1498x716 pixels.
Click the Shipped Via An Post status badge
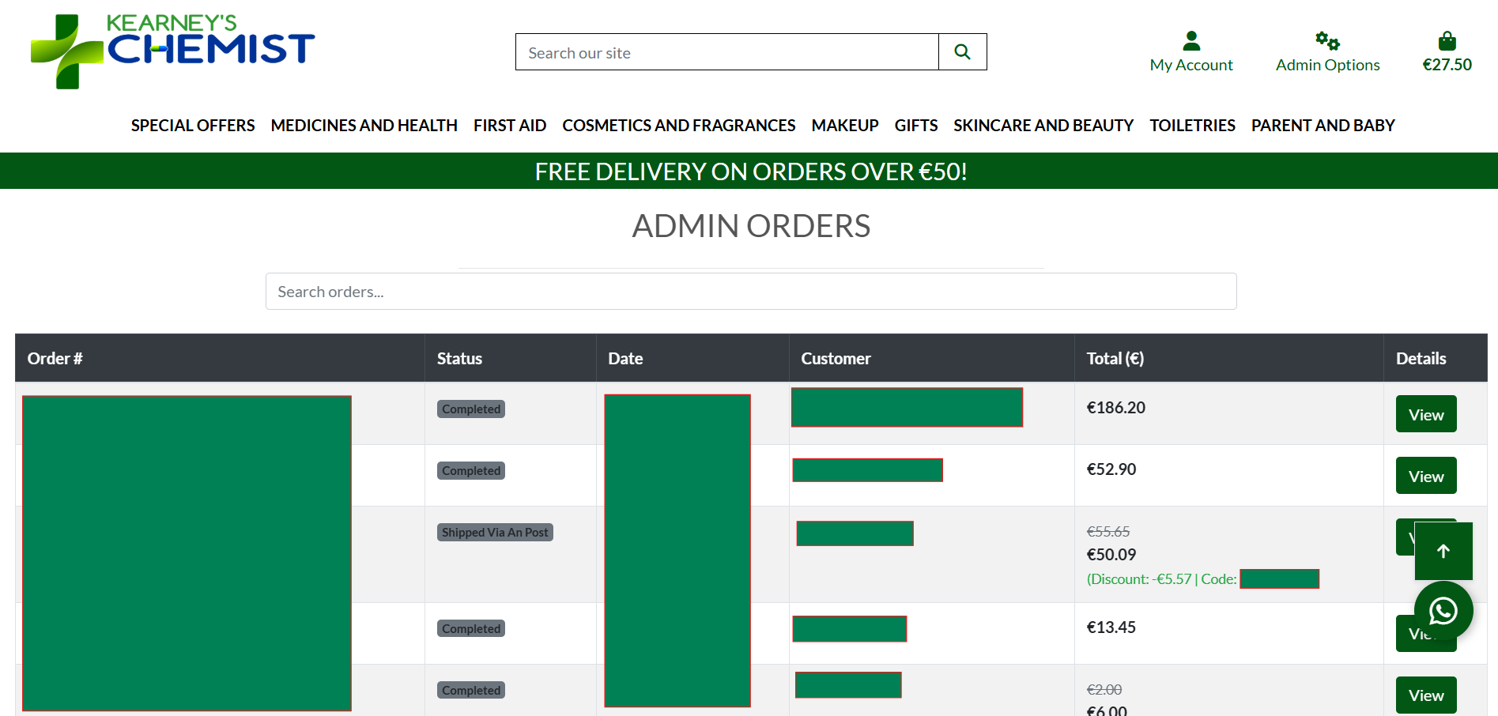[494, 532]
